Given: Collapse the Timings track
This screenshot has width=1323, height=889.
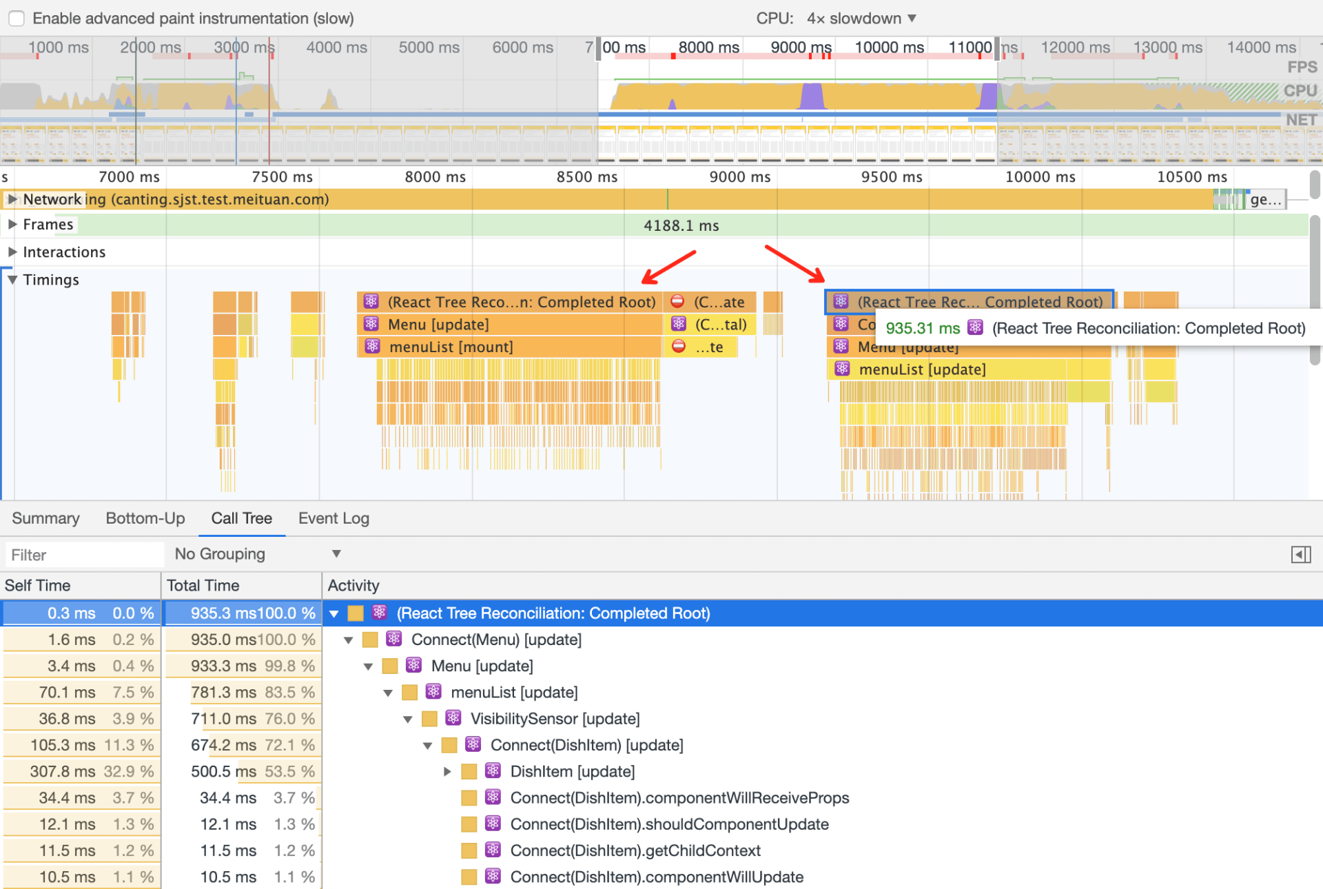Looking at the screenshot, I should [x=12, y=280].
